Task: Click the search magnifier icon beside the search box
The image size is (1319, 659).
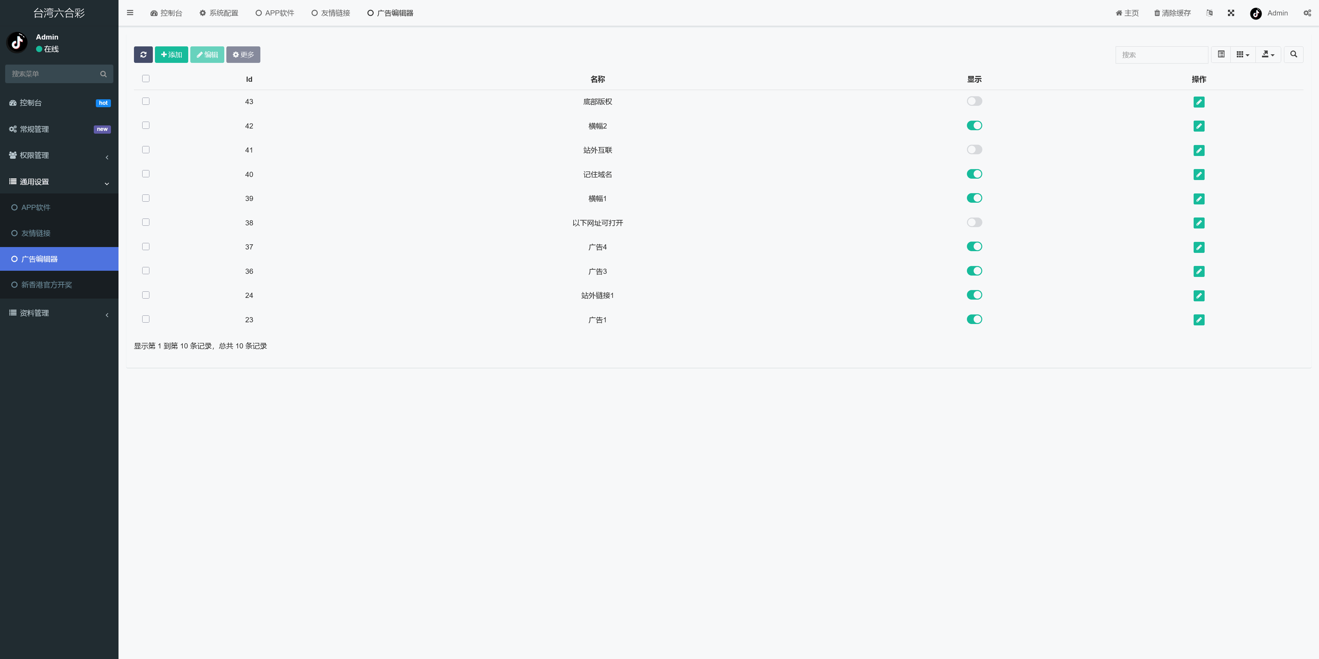Action: click(1293, 54)
